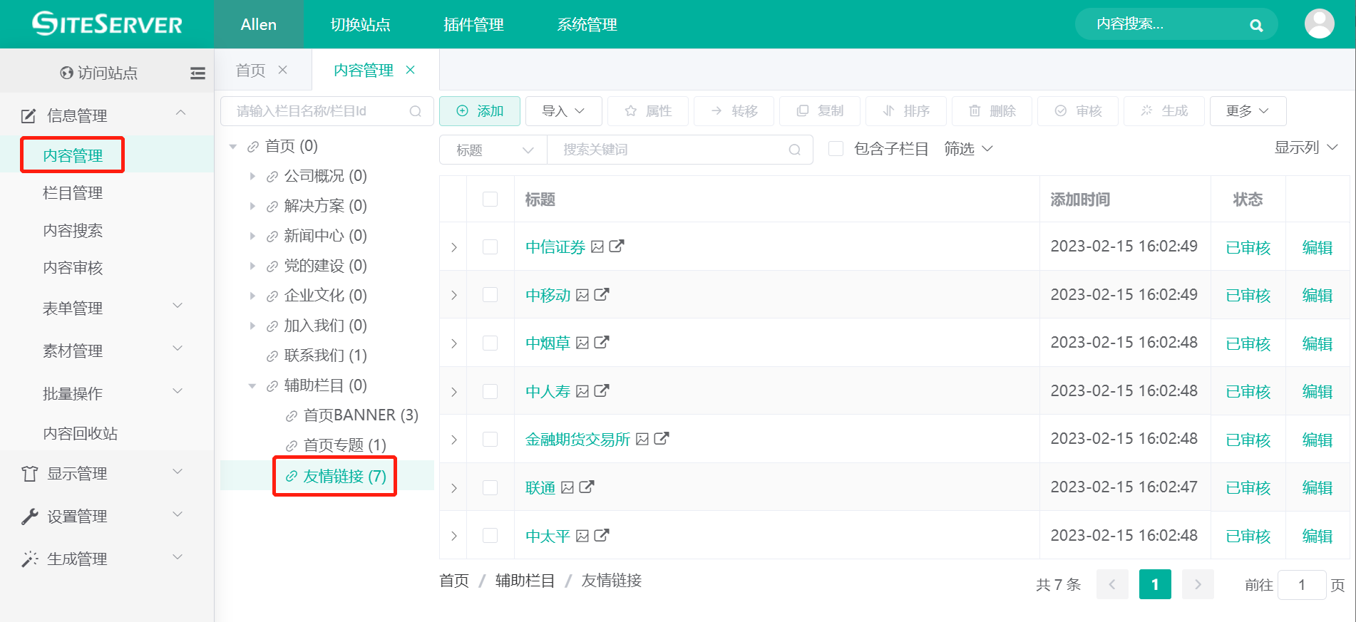Open the 系统管理 top menu
The image size is (1356, 622).
coord(587,25)
